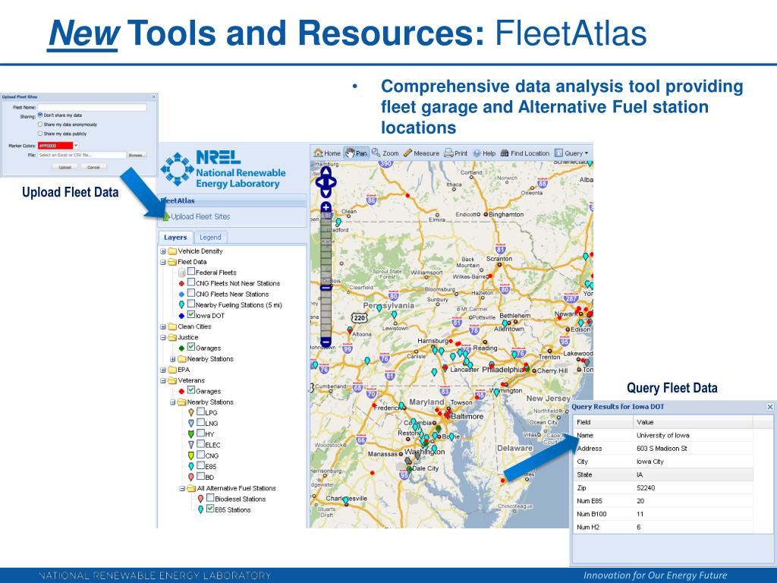Select Don't share my data radio

point(41,115)
